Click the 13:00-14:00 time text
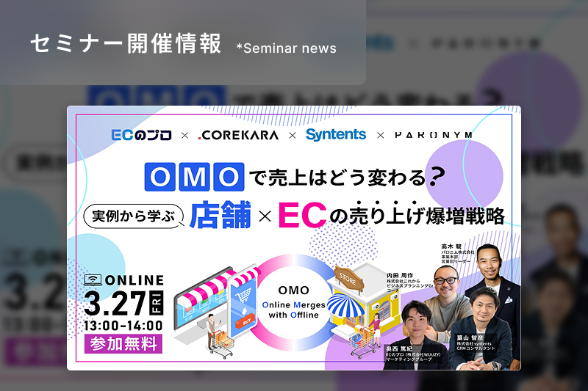The height and width of the screenshot is (391, 588). pos(123,326)
